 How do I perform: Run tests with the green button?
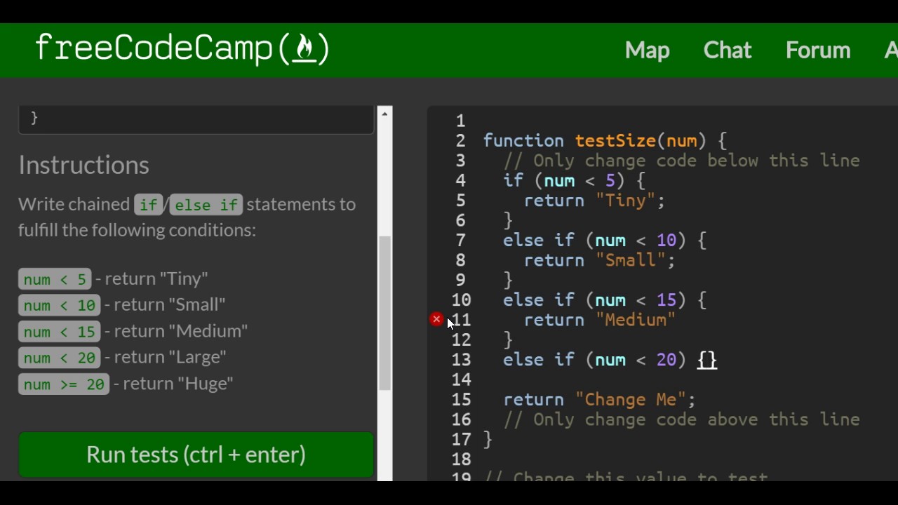point(196,454)
